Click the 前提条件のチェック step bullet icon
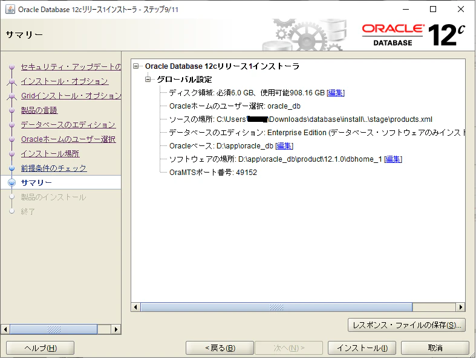476x359 pixels. pyautogui.click(x=12, y=168)
